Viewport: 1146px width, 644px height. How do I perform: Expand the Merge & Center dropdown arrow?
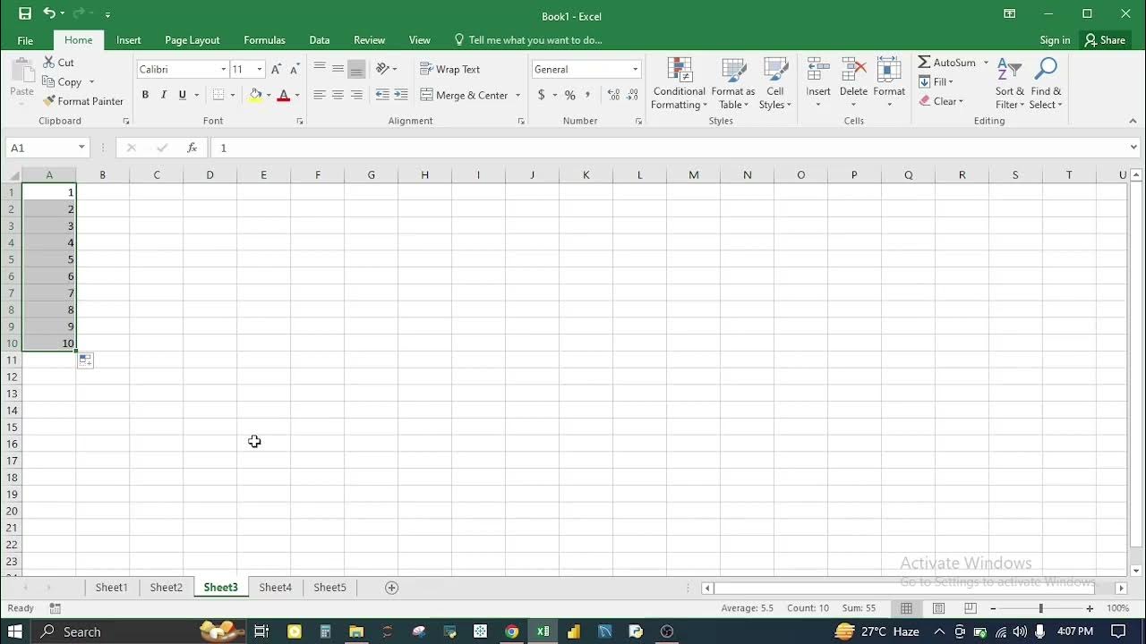pyautogui.click(x=517, y=95)
